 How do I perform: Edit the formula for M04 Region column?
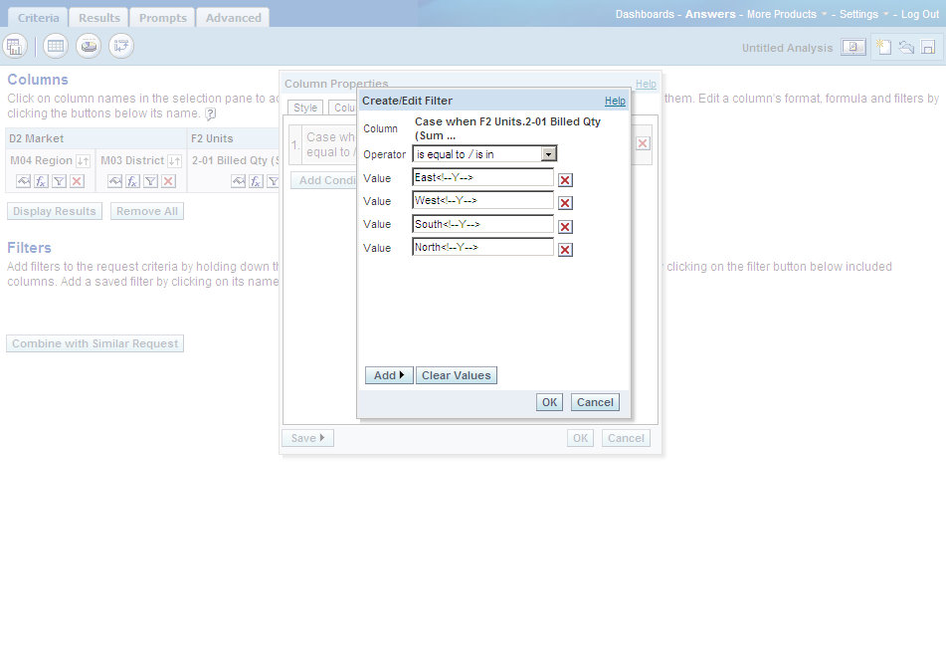(x=41, y=180)
